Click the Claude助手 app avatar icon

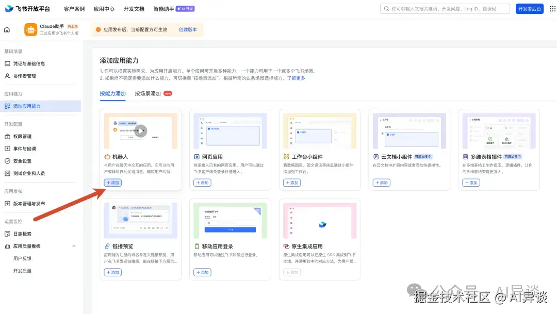[x=30, y=29]
